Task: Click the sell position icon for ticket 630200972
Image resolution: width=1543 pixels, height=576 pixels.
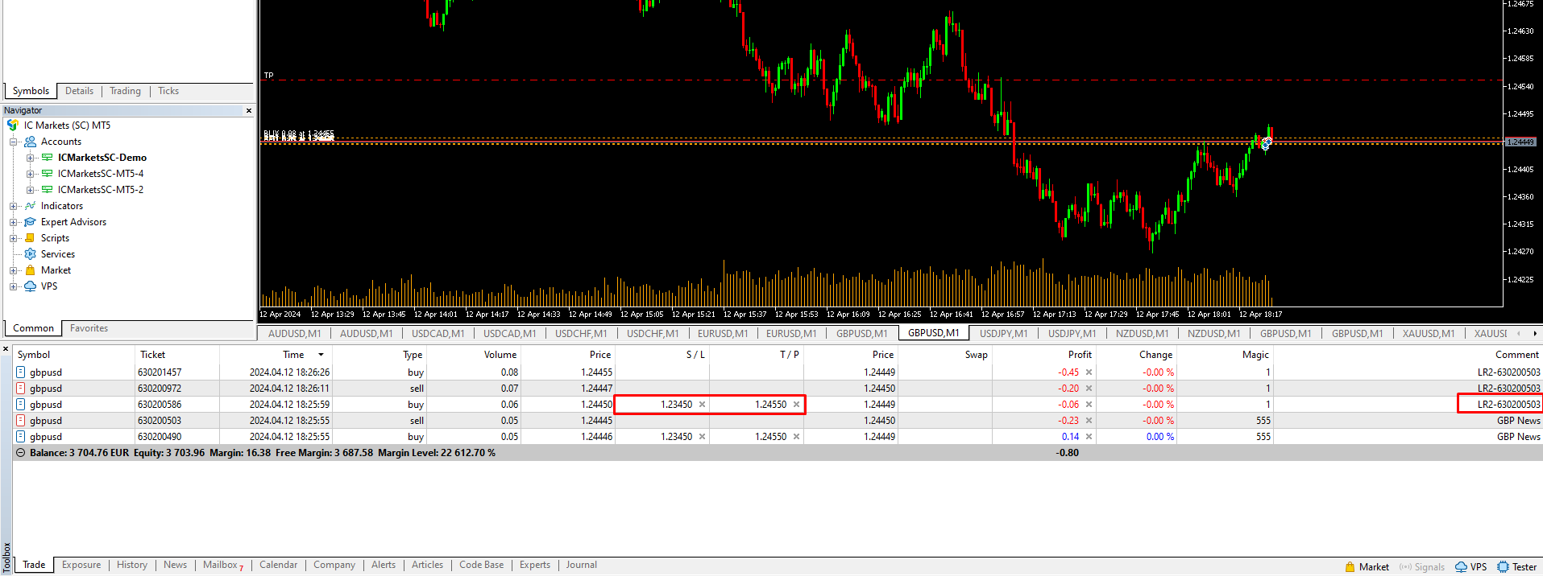Action: coord(21,389)
